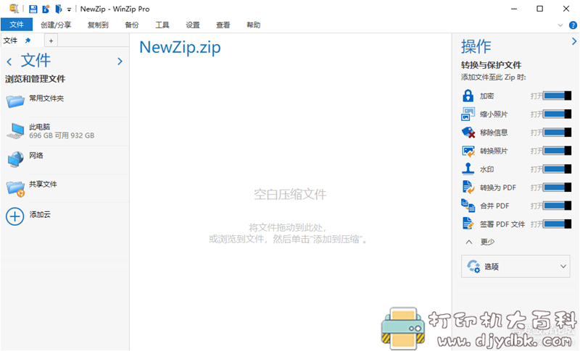Select the 文件 pane tab
Image resolution: width=580 pixels, height=351 pixels.
click(10, 41)
